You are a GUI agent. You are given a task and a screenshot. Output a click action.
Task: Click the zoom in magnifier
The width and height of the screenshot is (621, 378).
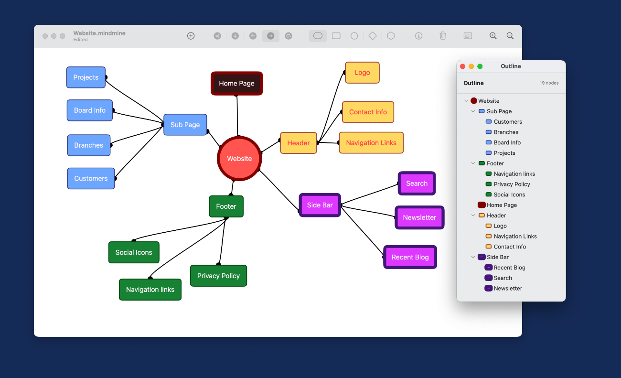tap(493, 36)
